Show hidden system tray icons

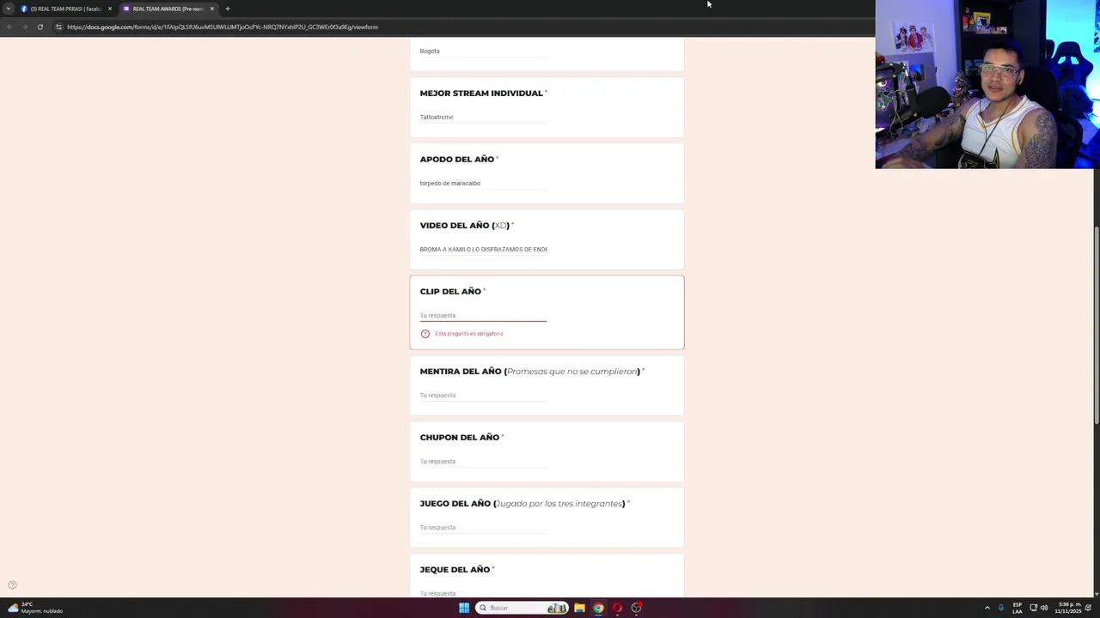click(x=987, y=608)
